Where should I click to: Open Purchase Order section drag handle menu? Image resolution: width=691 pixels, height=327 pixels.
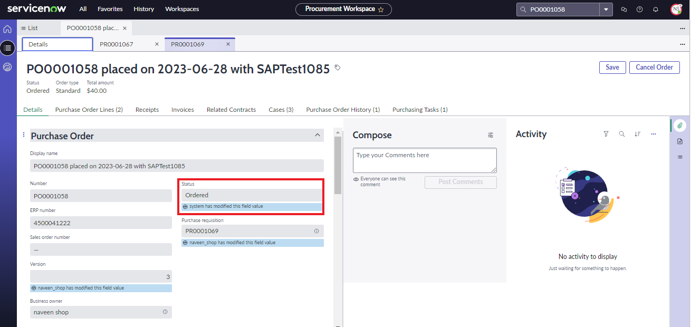24,135
